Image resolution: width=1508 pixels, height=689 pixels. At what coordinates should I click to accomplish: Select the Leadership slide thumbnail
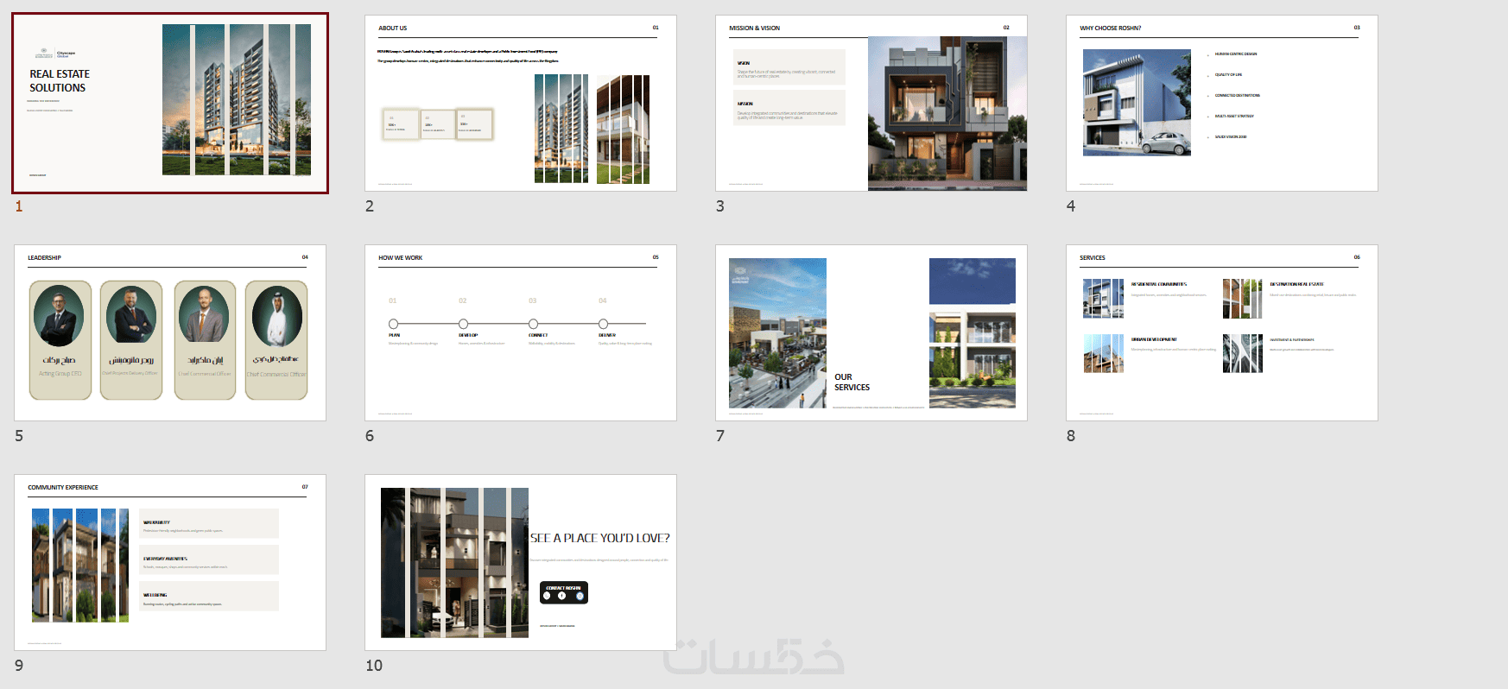170,332
